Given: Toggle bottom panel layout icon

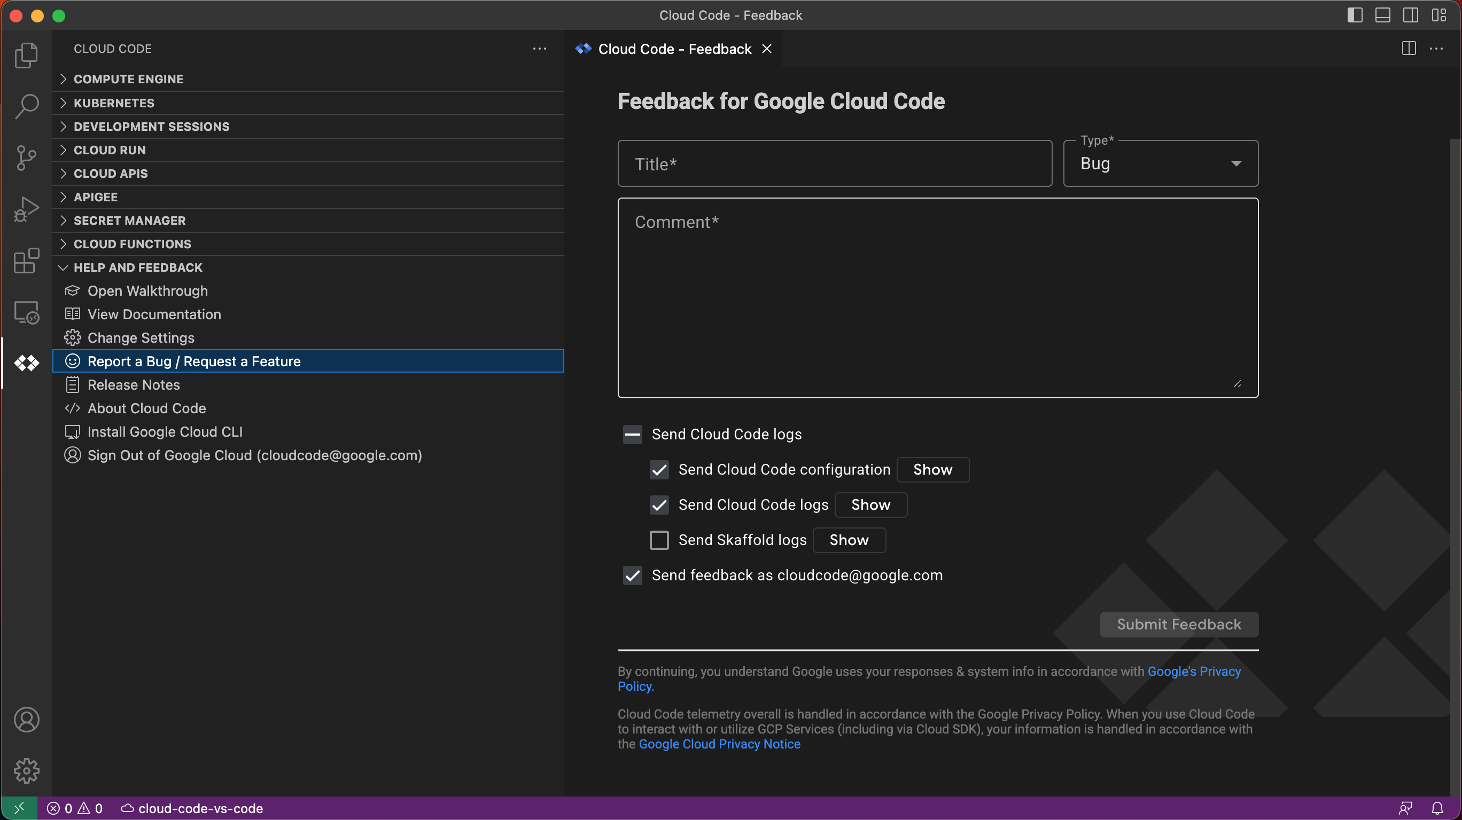Looking at the screenshot, I should point(1382,15).
